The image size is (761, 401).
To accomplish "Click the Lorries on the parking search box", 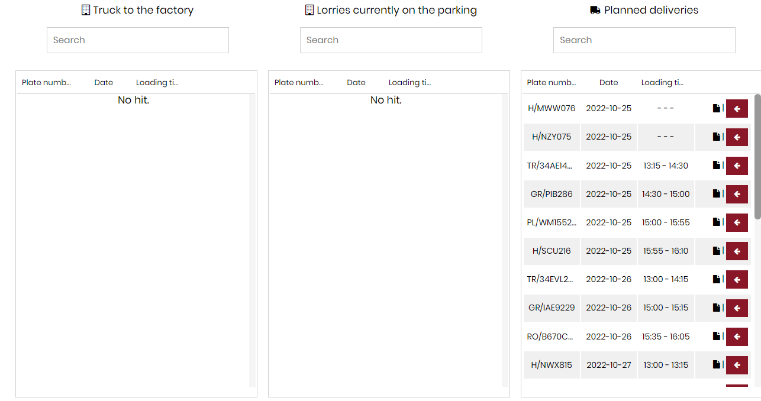I will pyautogui.click(x=391, y=40).
